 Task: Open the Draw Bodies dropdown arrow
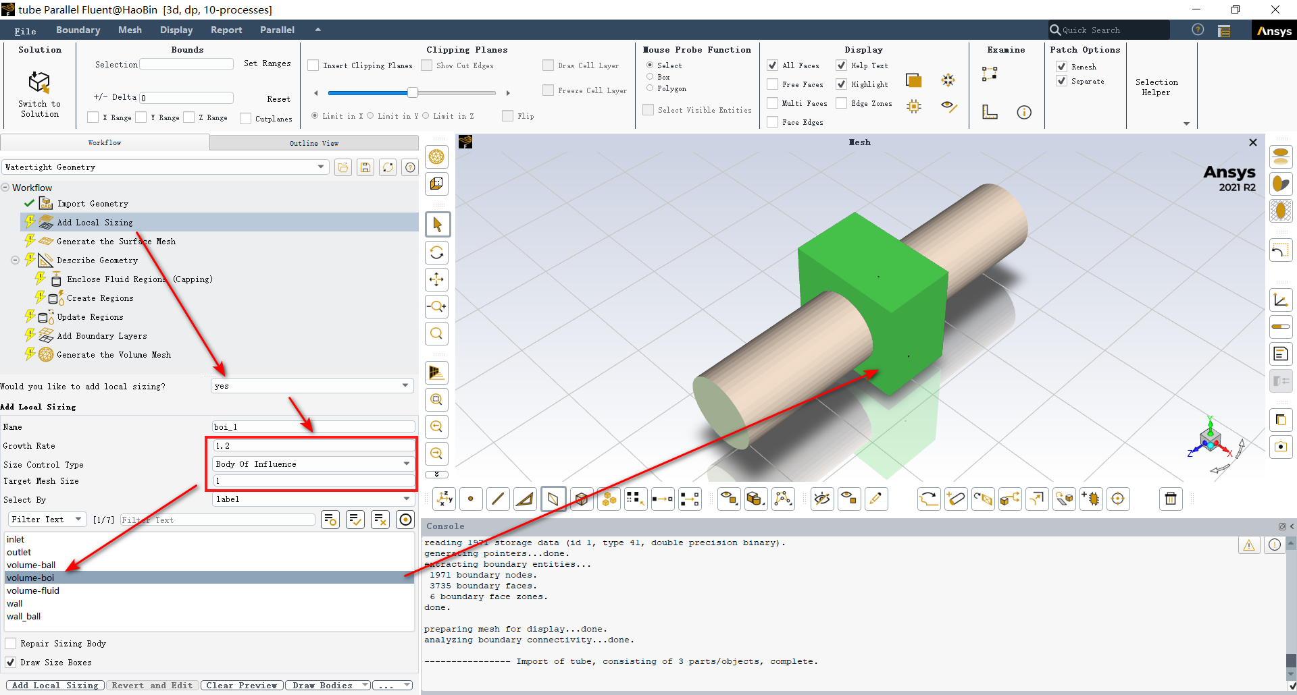point(365,686)
